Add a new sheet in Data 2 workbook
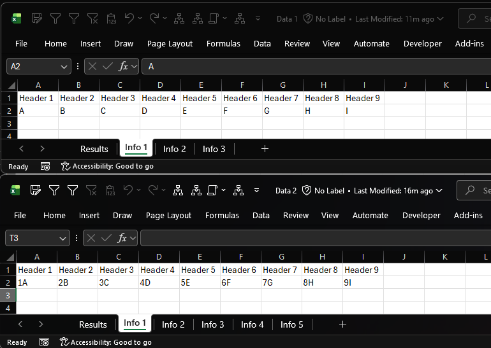This screenshot has width=491, height=348. click(x=342, y=324)
